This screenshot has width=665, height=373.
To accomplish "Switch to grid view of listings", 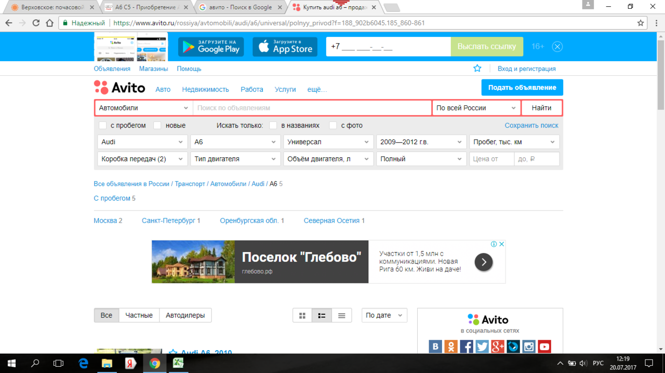I will pyautogui.click(x=302, y=315).
